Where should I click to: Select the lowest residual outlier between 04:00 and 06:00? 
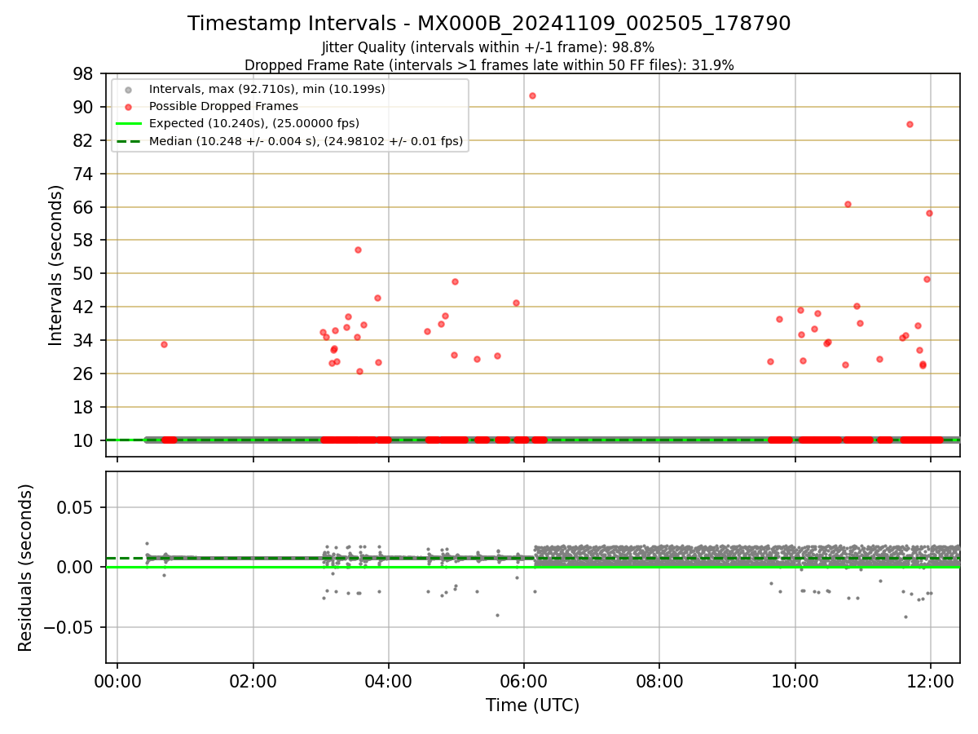point(497,615)
